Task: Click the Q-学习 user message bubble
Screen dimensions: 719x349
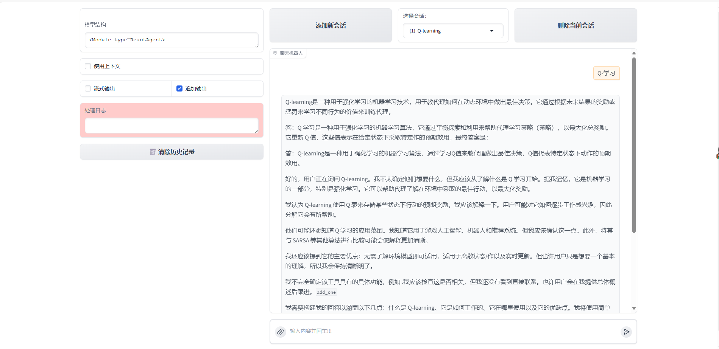Action: click(x=606, y=73)
